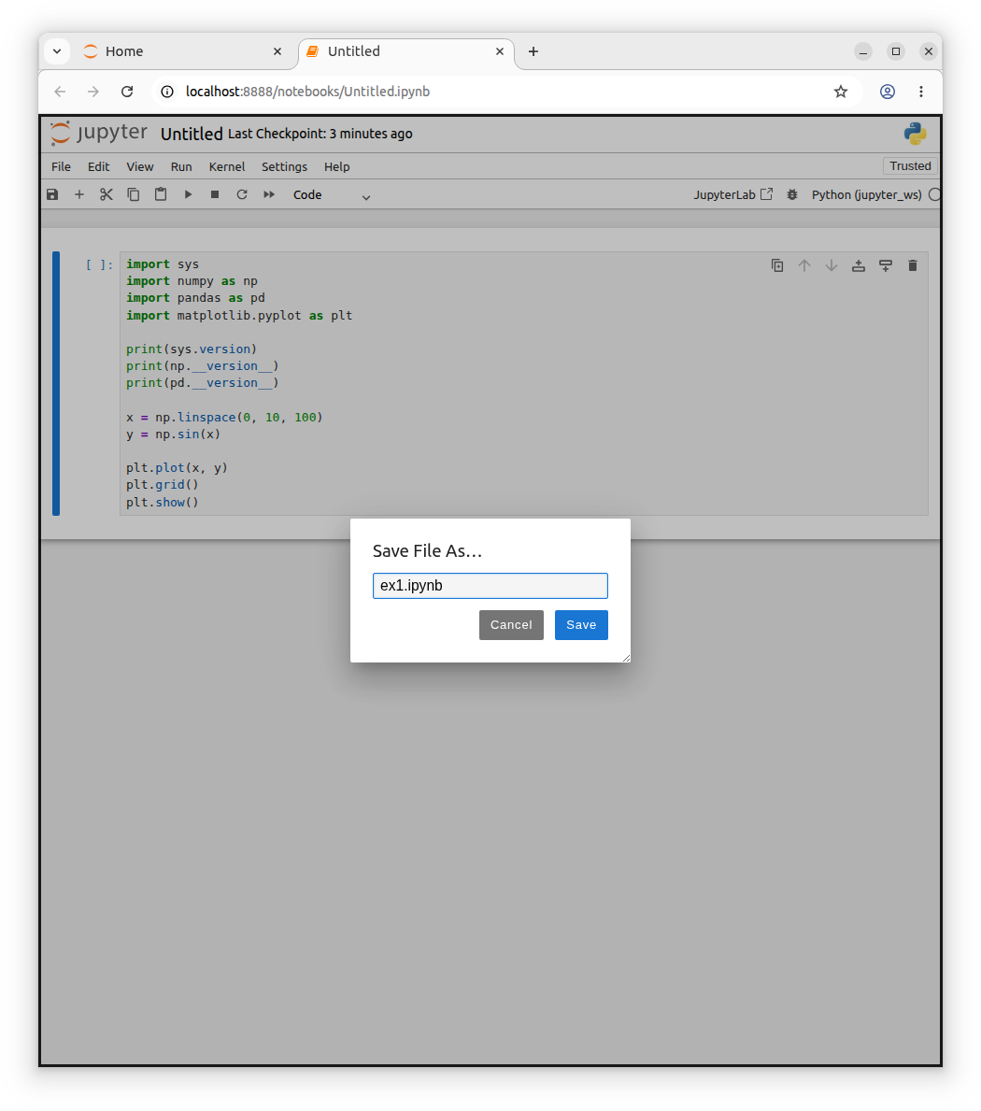Insert a cell above icon
Screen dimensions: 981x1111
(x=859, y=265)
